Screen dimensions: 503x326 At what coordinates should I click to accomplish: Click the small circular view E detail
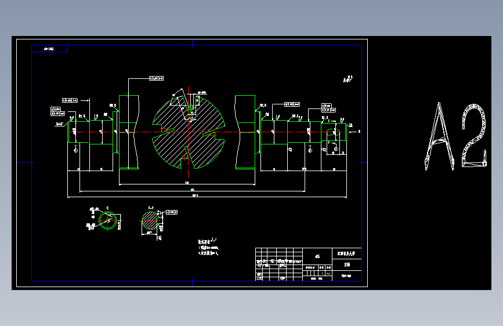tap(107, 220)
